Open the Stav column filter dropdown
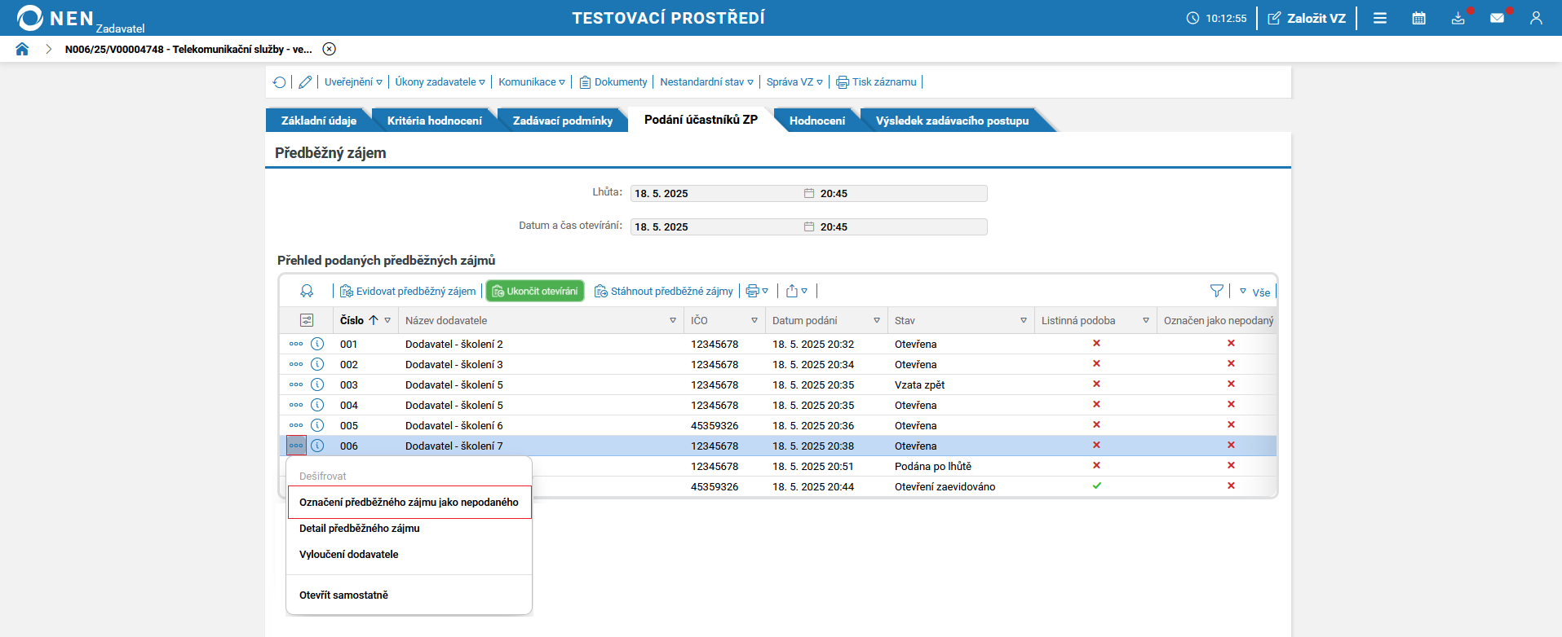 click(x=1023, y=320)
